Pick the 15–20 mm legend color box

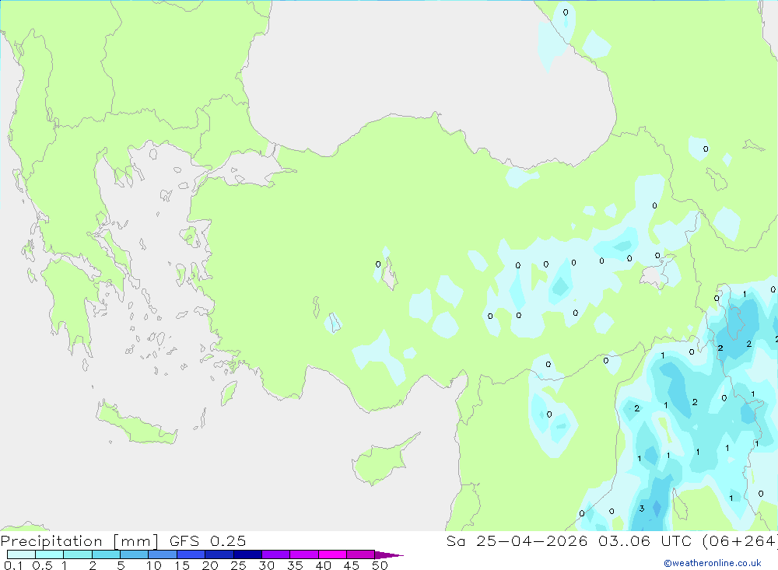191,554
